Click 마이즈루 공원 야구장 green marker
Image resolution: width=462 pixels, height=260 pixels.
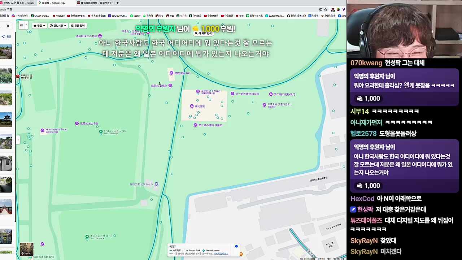(87, 237)
